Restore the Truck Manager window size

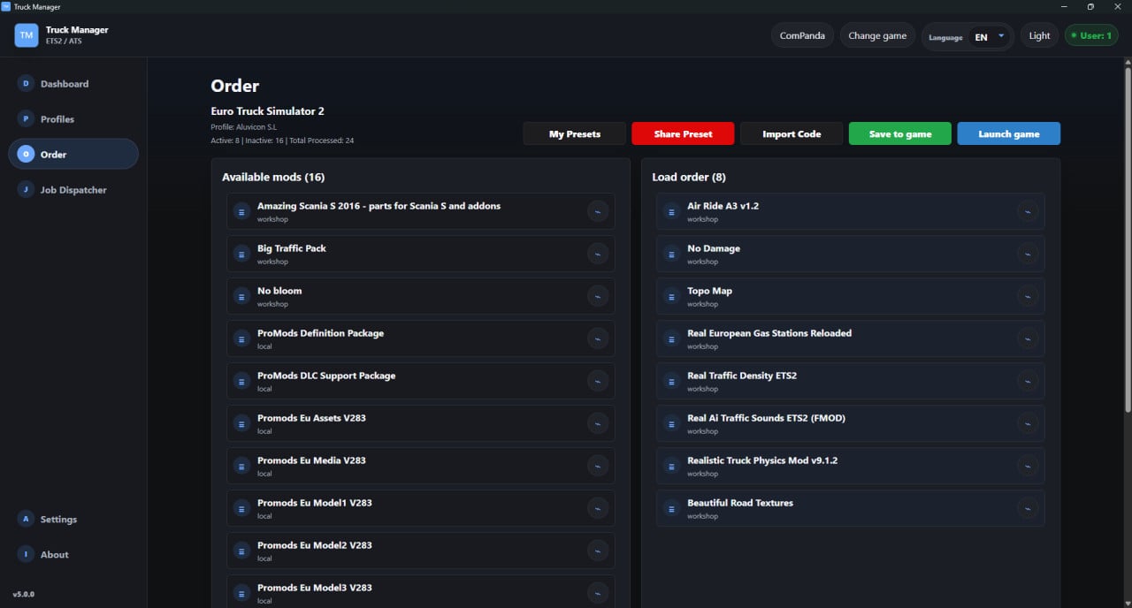[x=1090, y=6]
